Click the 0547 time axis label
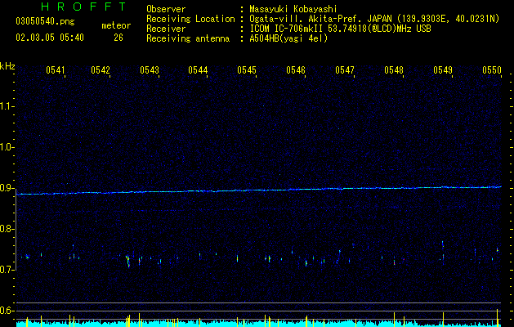 [x=345, y=69]
